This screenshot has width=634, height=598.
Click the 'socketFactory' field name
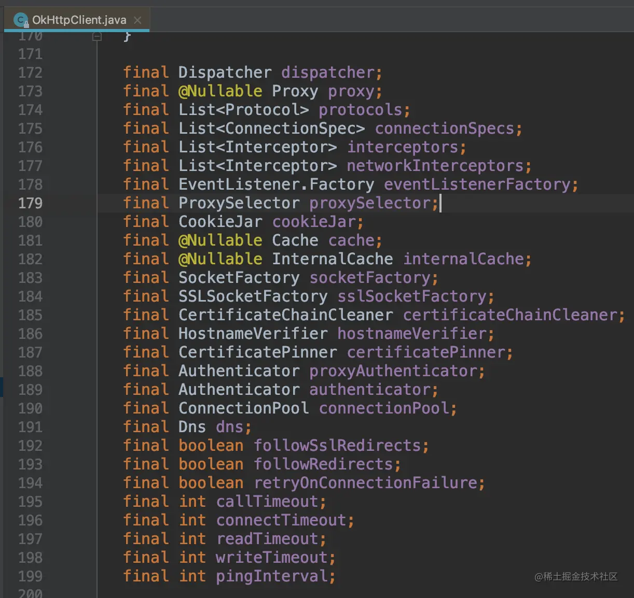(x=370, y=278)
